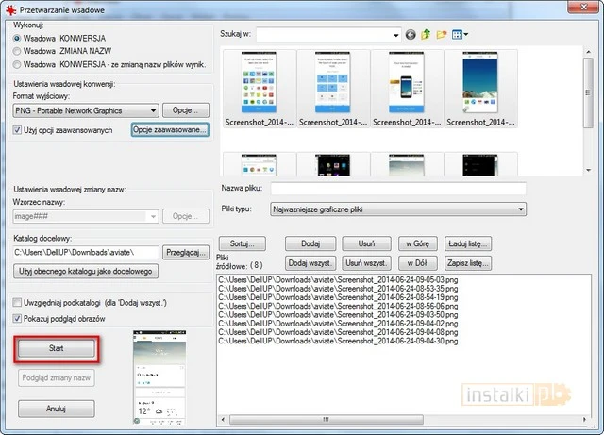The image size is (604, 435).
Task: Click the Opcje zaawansowane button
Action: pyautogui.click(x=170, y=129)
